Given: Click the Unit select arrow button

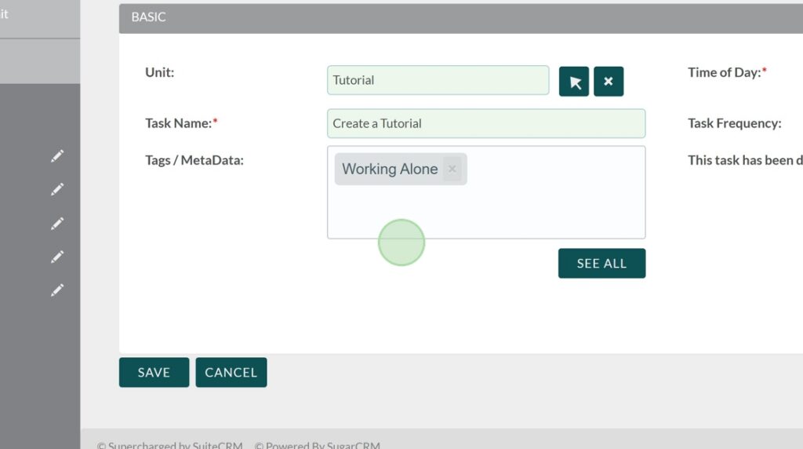Looking at the screenshot, I should point(574,82).
